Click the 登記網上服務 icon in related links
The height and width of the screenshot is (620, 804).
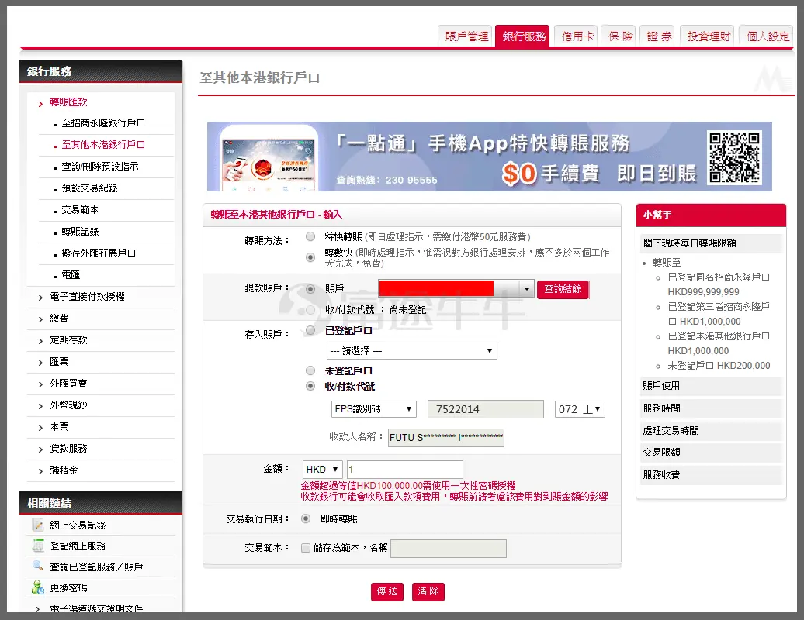38,546
